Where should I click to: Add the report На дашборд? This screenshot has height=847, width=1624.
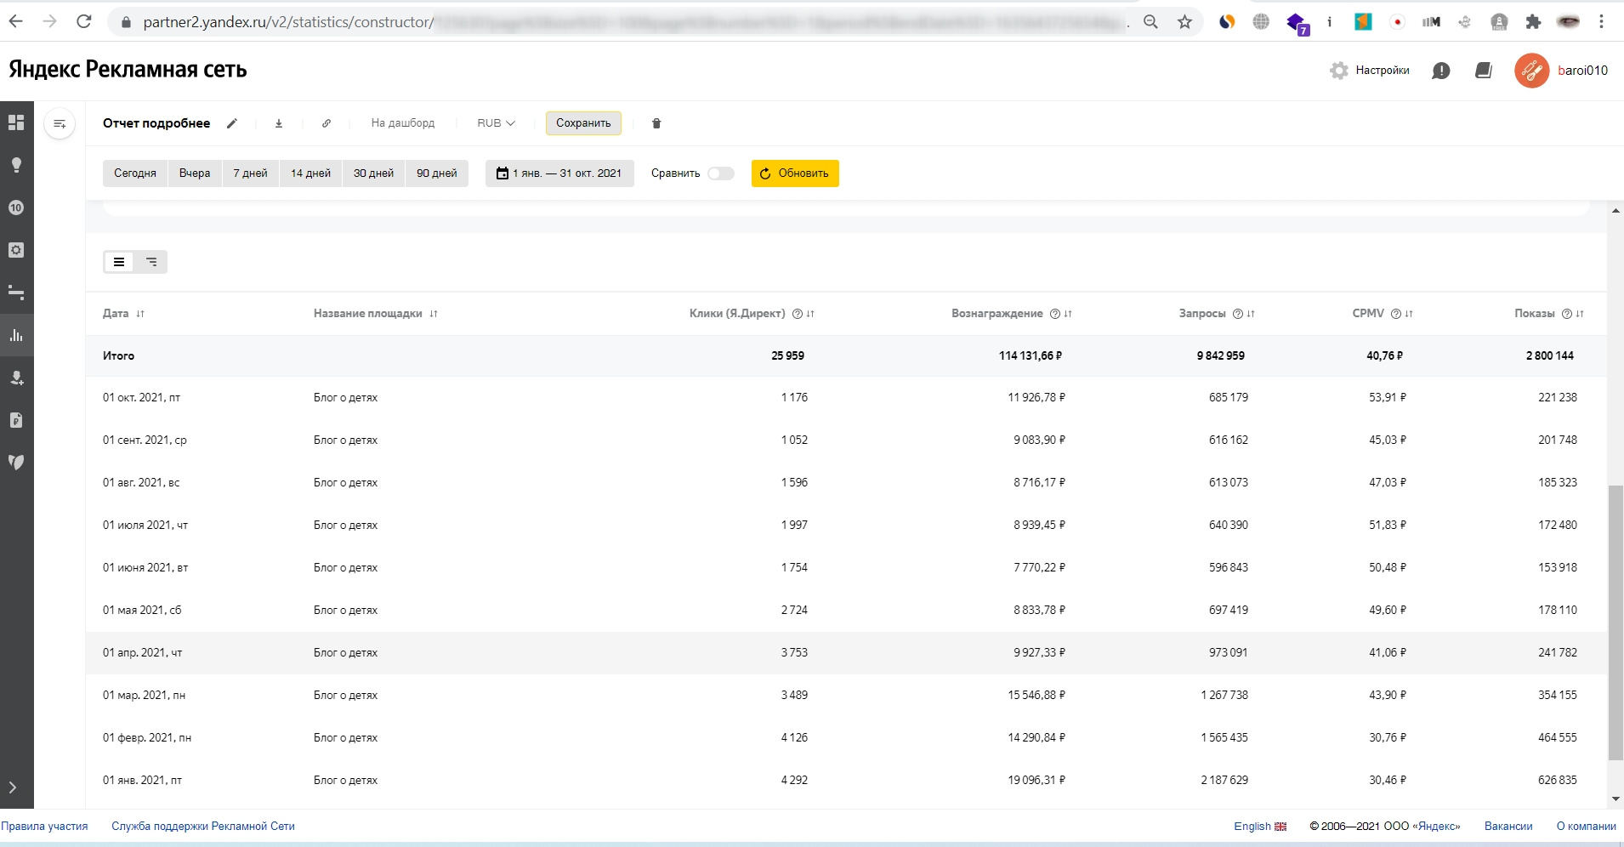(403, 123)
